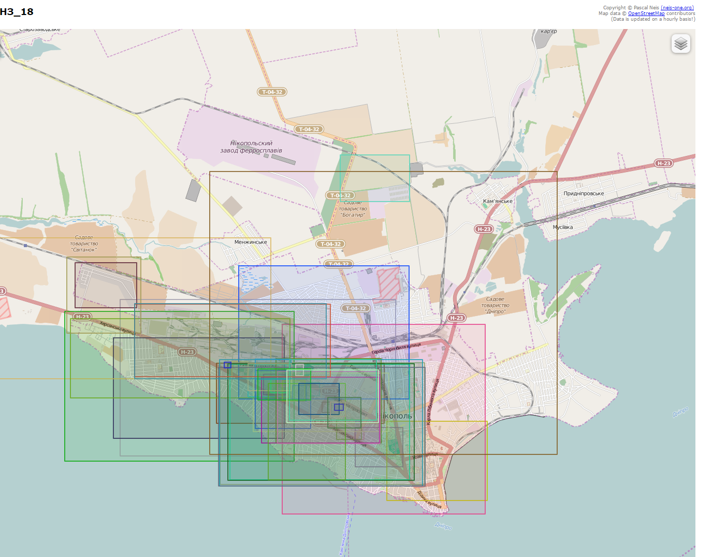Image resolution: width=712 pixels, height=557 pixels.
Task: Select the turquoise rectangle near Богатир
Action: pos(375,178)
